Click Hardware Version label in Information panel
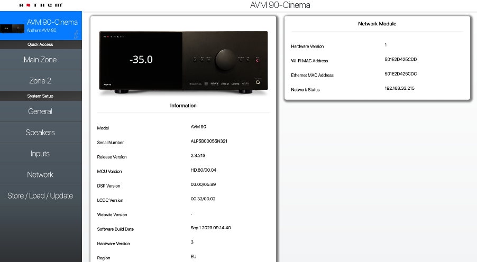Screen dimensions: 477x262 point(113,244)
